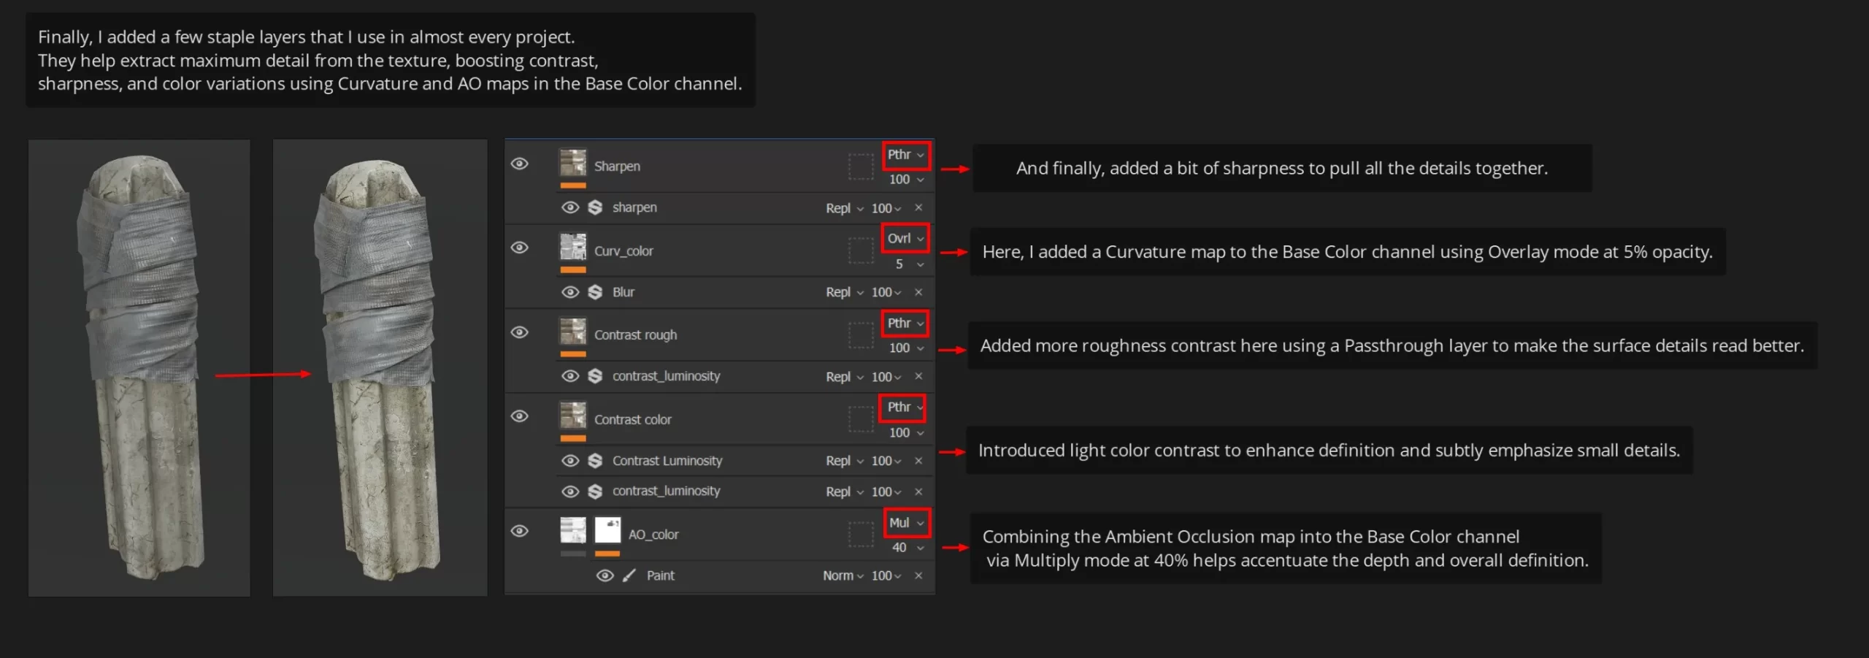
Task: Remove the capitalized Contrast Luminosity filter via X
Action: [918, 461]
